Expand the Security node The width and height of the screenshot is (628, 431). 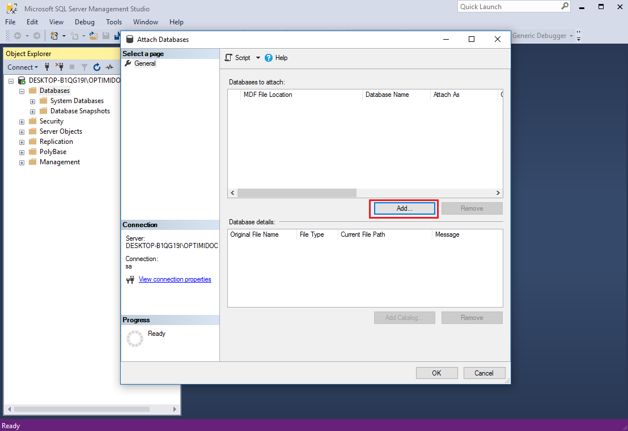[22, 122]
